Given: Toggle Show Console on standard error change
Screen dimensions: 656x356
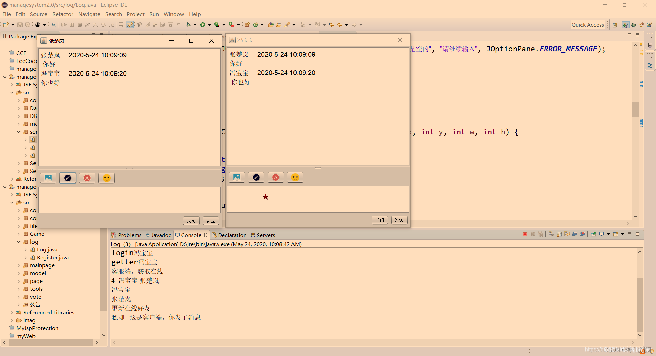Looking at the screenshot, I should pyautogui.click(x=583, y=234).
